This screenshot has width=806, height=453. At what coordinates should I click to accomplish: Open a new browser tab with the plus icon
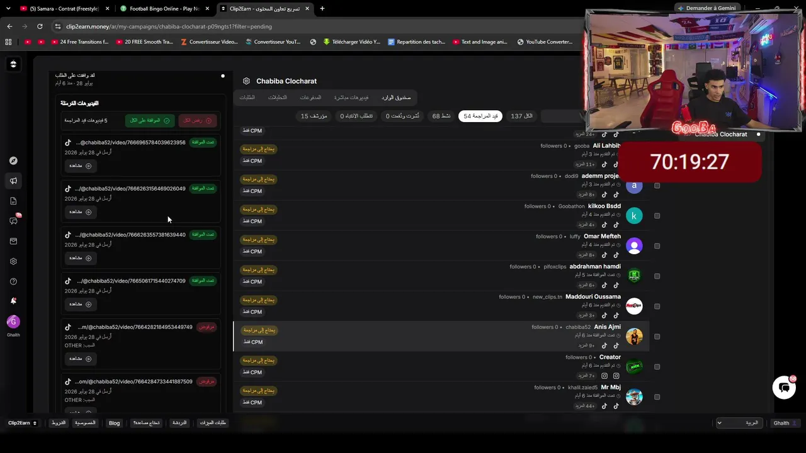[x=322, y=9]
